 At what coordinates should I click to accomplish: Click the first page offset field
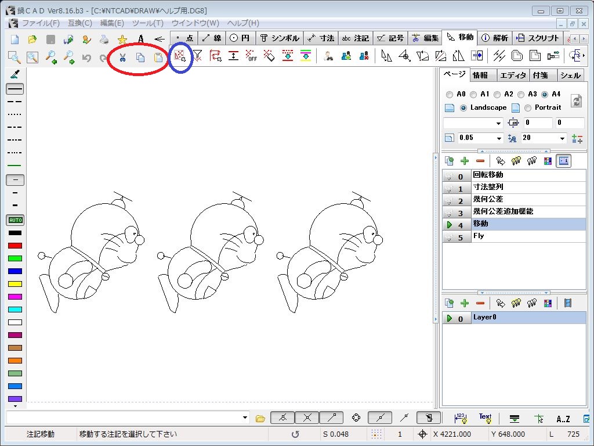click(x=538, y=123)
